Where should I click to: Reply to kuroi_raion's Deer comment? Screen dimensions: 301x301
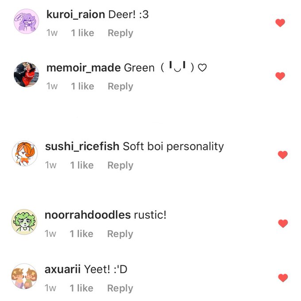coord(120,33)
